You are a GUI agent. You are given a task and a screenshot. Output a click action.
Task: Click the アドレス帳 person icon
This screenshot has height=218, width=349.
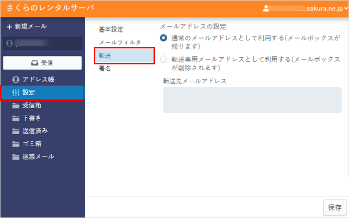coord(15,80)
